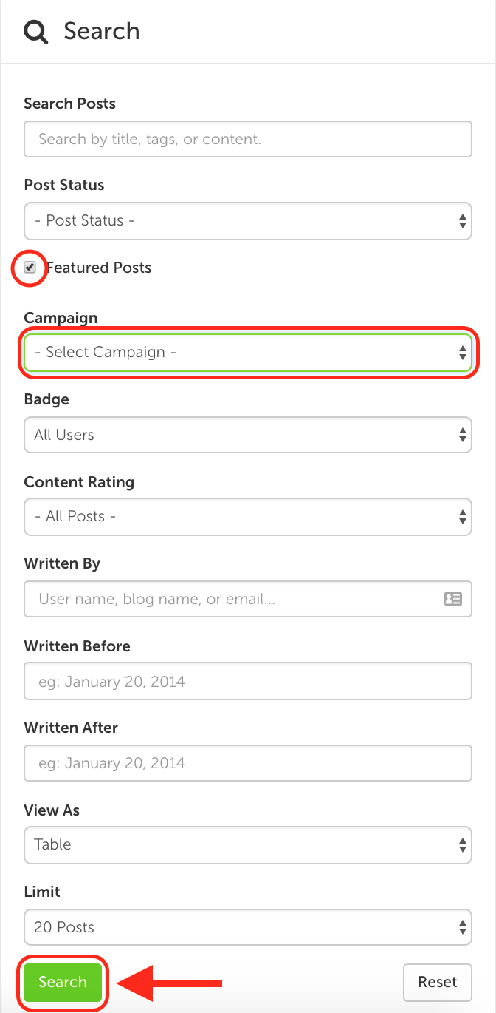The image size is (496, 1013).
Task: Click the Limit dropdown stepper arrows
Action: click(x=462, y=927)
